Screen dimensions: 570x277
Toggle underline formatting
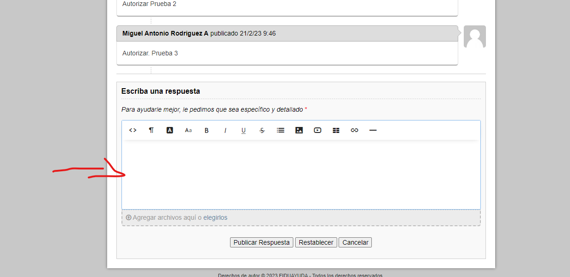pos(243,130)
